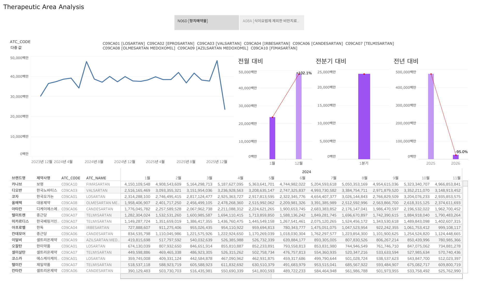Select the FIMASARTAN cell in the 카나브 row
478x288 pixels.
point(98,184)
